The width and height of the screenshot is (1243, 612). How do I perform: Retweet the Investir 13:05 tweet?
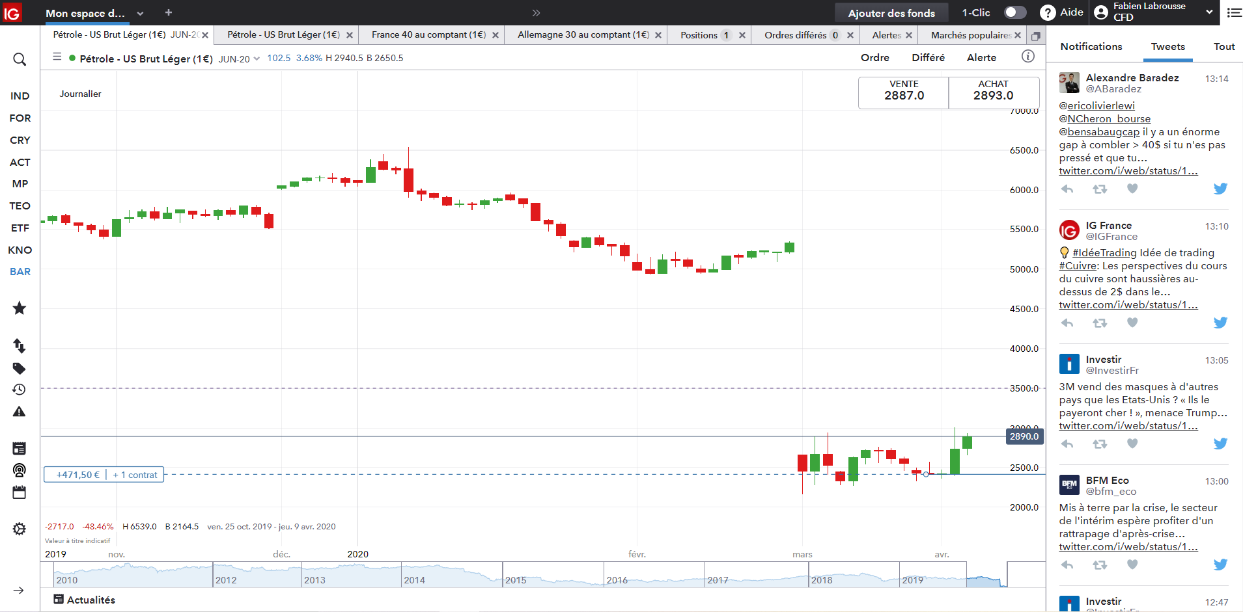coord(1100,444)
